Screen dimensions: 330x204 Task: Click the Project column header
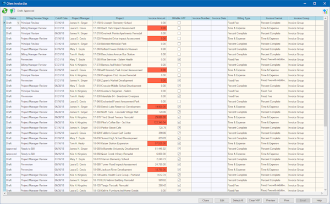pyautogui.click(x=120, y=18)
